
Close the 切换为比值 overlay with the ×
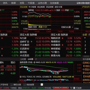point(72,27)
